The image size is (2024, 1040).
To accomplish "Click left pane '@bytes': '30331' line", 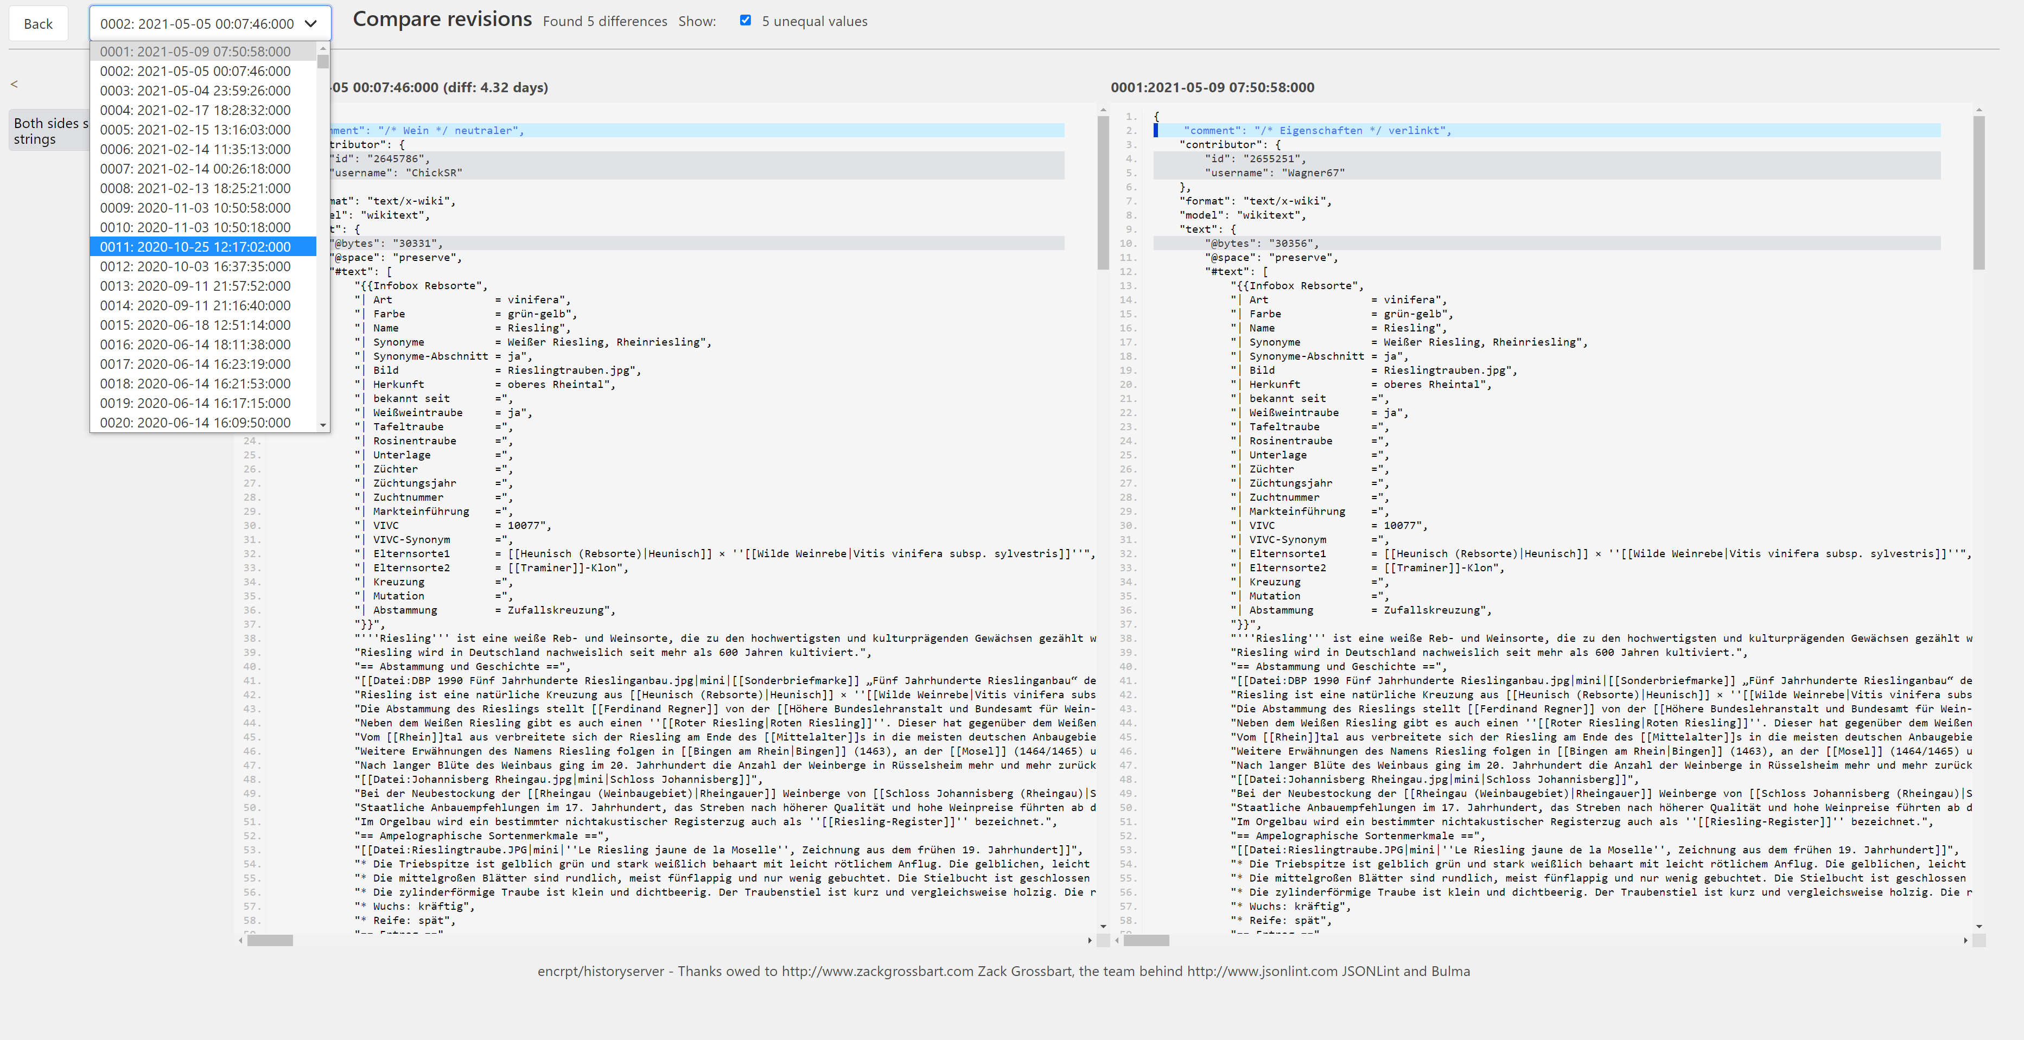I will [696, 244].
